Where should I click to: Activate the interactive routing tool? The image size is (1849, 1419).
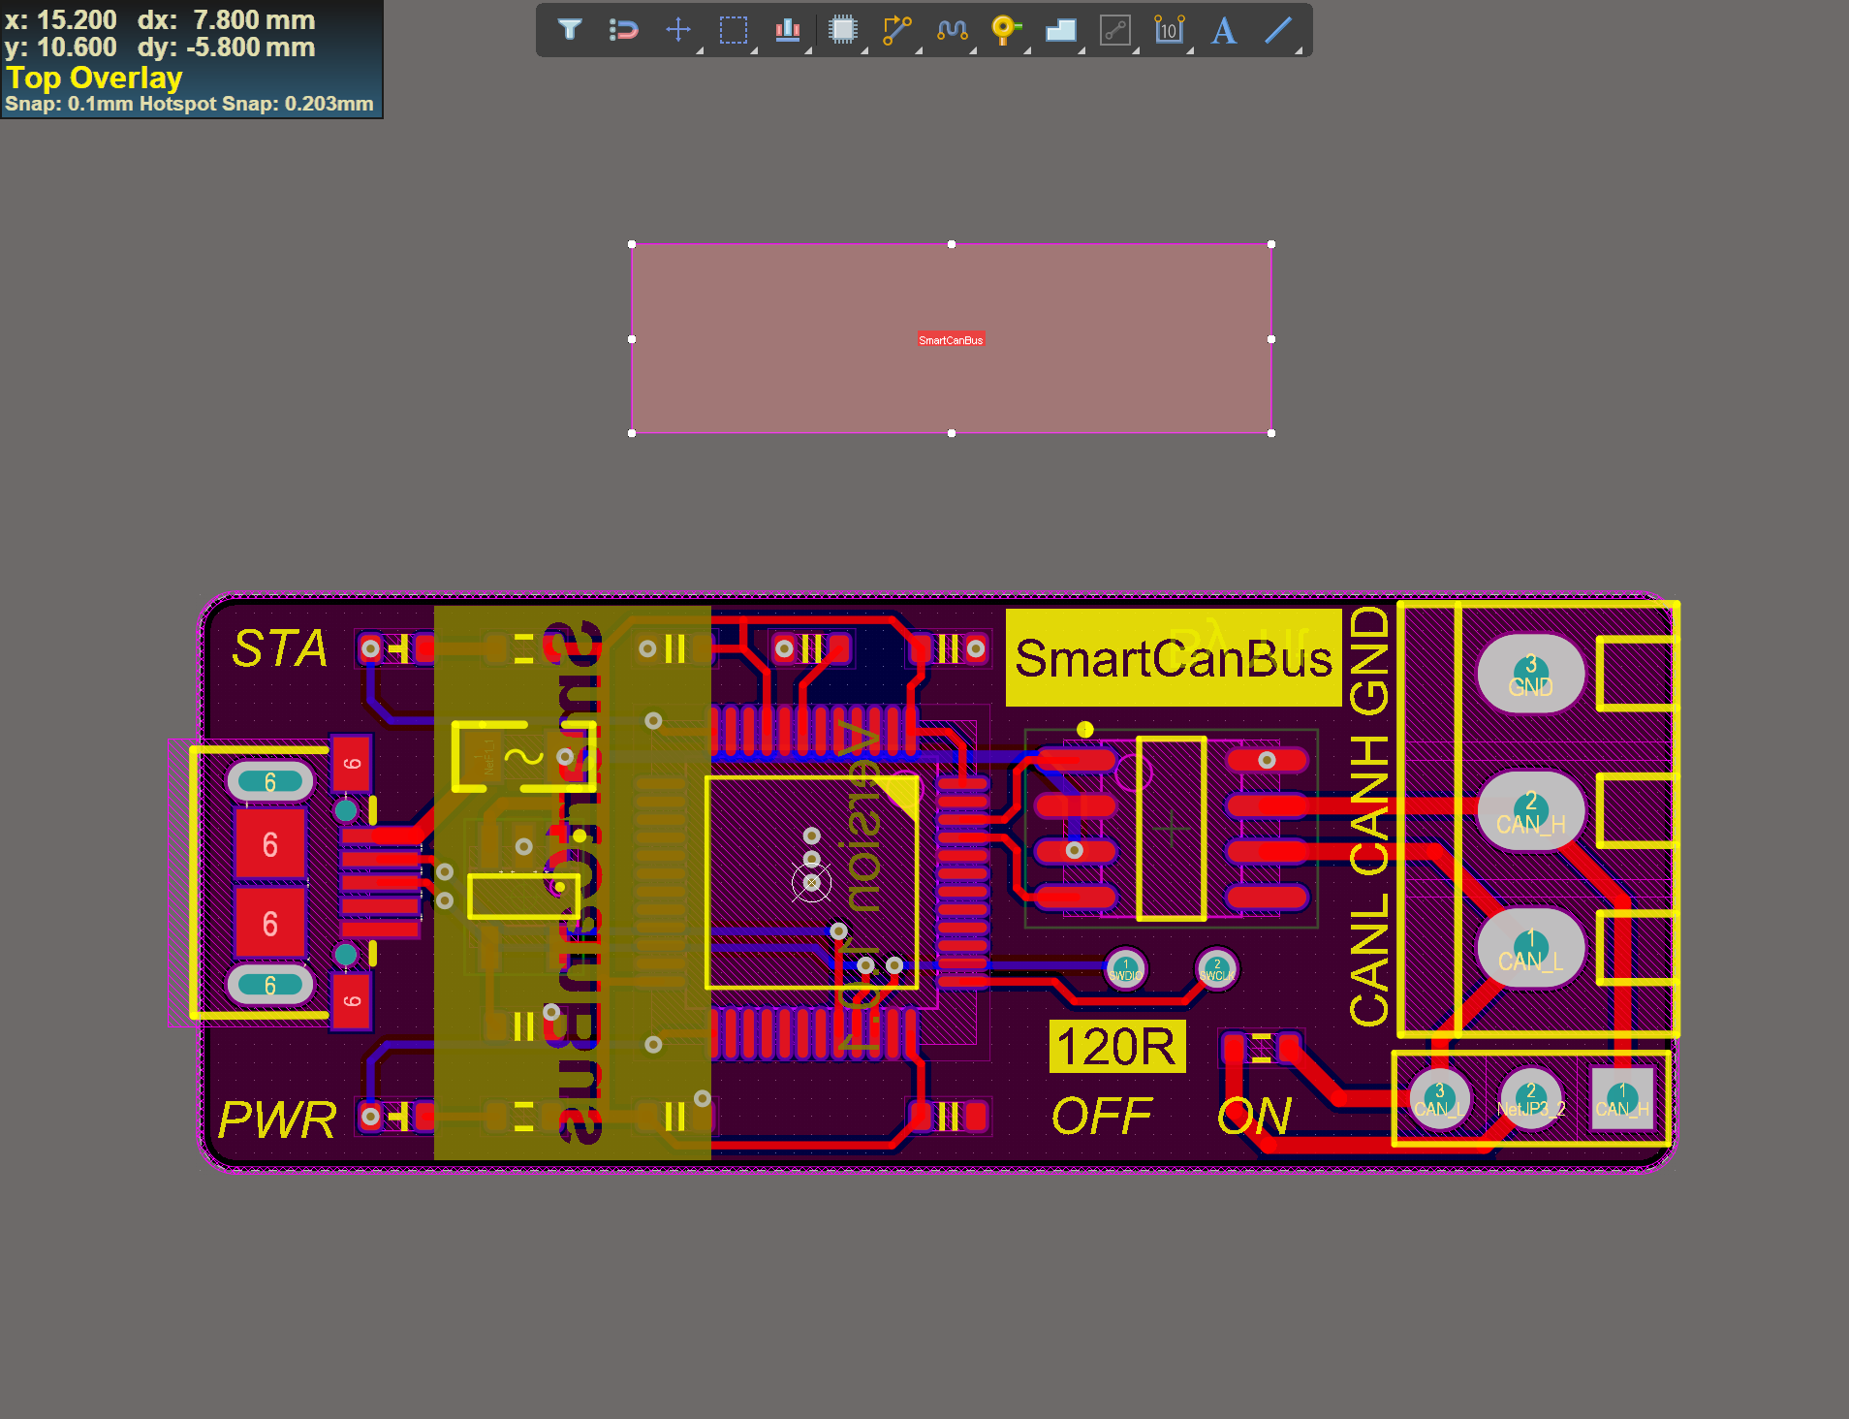tap(897, 30)
